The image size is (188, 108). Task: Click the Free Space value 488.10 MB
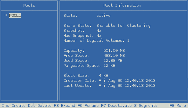pyautogui.click(x=114, y=56)
